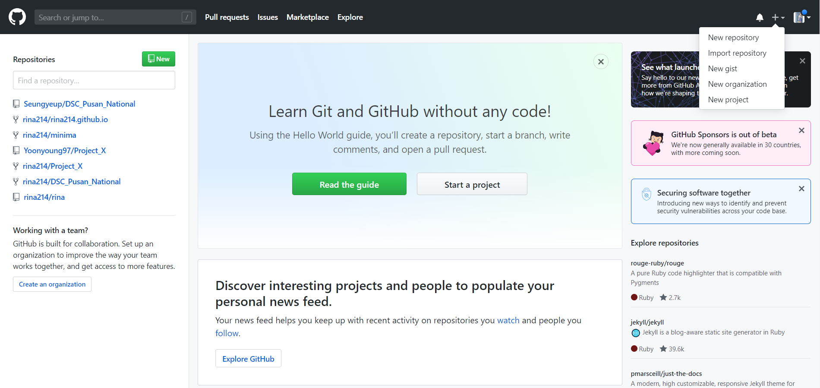The width and height of the screenshot is (820, 388).
Task: Open the user avatar menu
Action: coord(802,17)
